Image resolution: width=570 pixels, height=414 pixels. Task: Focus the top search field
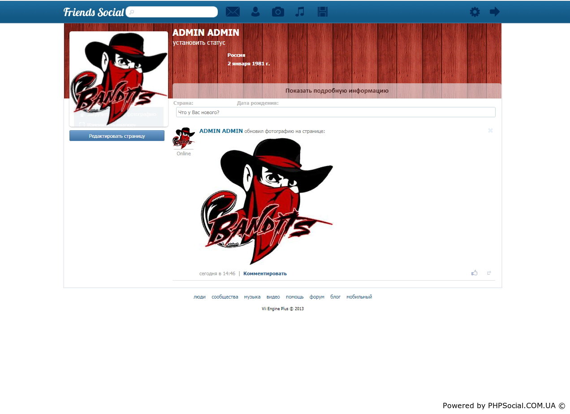pyautogui.click(x=173, y=12)
